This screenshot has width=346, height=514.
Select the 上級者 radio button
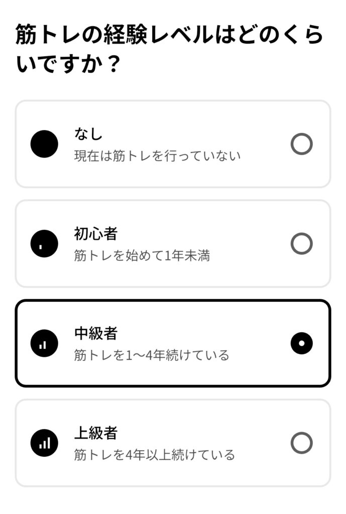click(x=301, y=443)
